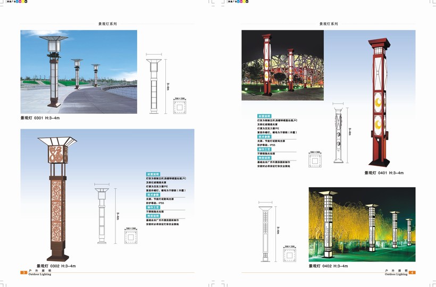The image size is (436, 287).
Task: Click the 0301 base plan square diagram
Action: click(x=182, y=106)
